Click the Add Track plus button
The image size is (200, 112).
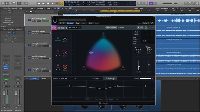pos(27,12)
